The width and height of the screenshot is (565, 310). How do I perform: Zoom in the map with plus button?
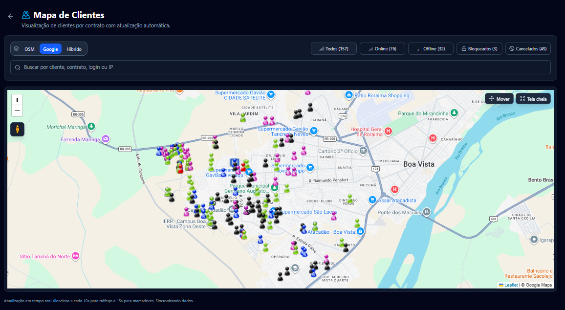click(17, 100)
